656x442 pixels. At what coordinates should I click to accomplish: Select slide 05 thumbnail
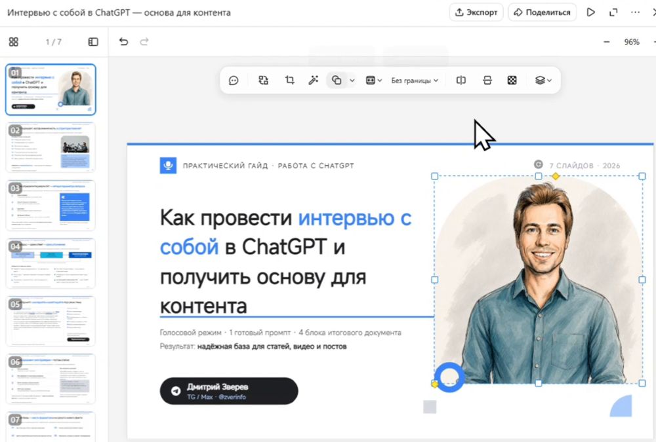point(51,321)
